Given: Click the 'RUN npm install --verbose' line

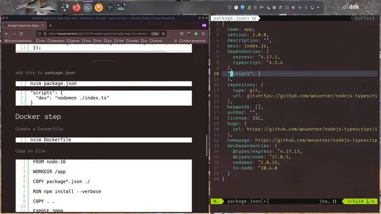Looking at the screenshot, I should pyautogui.click(x=67, y=191).
